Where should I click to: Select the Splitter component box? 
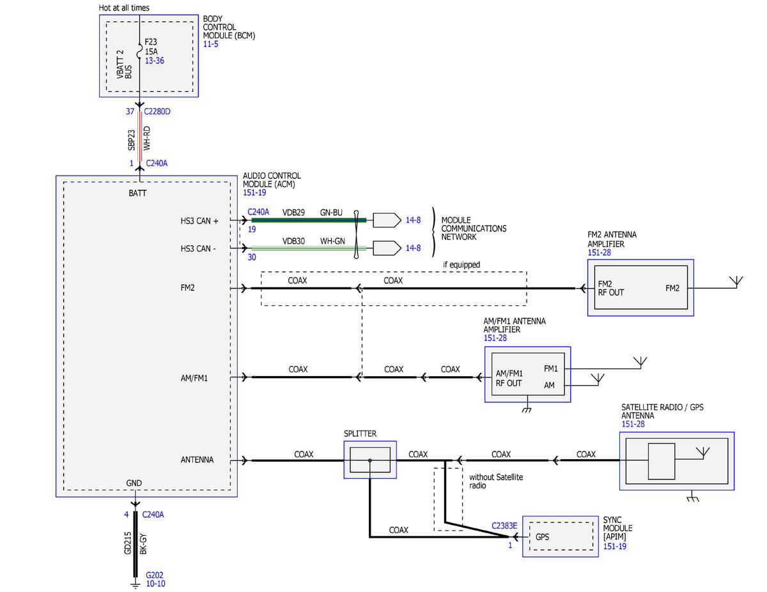370,460
